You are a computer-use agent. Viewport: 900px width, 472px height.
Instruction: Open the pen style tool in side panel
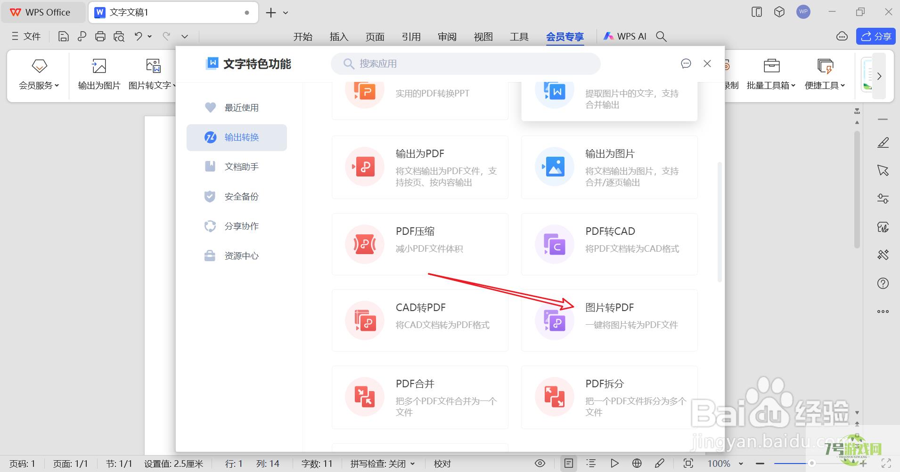click(x=883, y=142)
